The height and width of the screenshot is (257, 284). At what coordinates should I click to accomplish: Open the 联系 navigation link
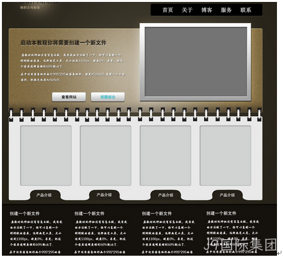tap(246, 10)
